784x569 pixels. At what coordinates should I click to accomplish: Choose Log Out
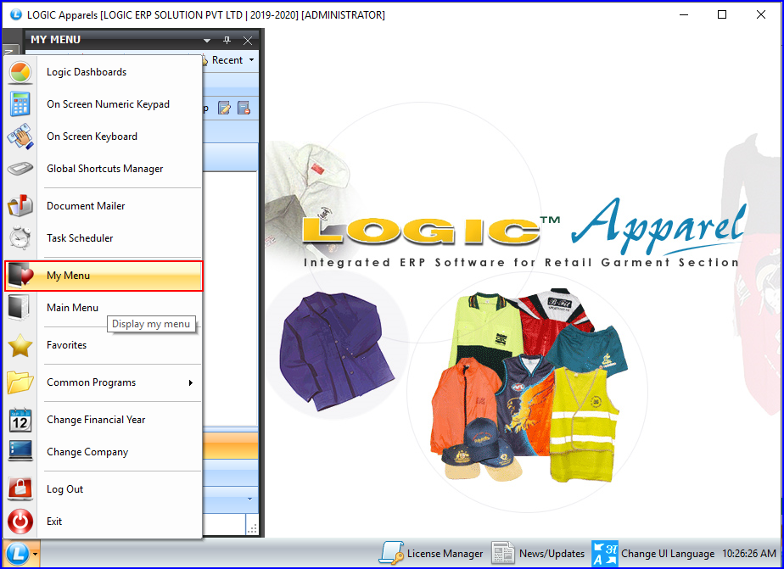coord(103,489)
